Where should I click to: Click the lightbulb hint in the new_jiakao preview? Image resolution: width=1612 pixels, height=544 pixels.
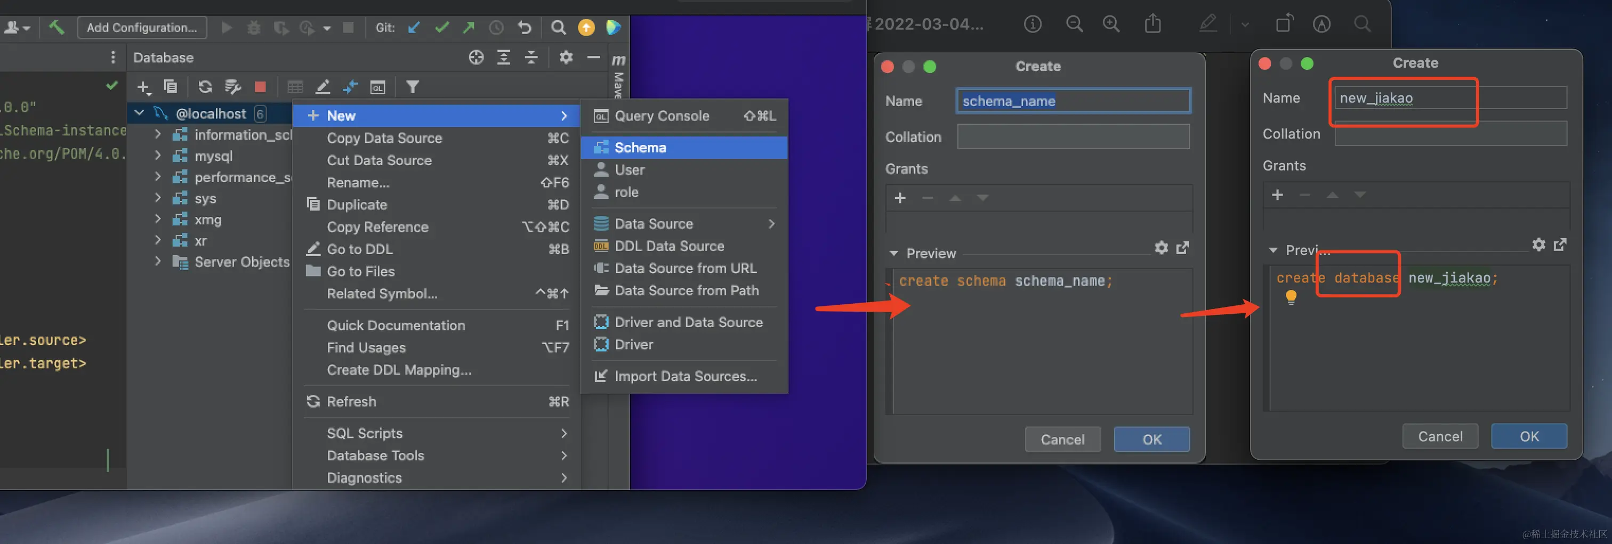coord(1291,297)
